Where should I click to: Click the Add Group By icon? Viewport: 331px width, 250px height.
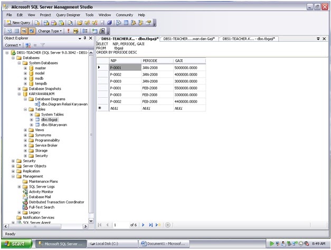(x=85, y=31)
